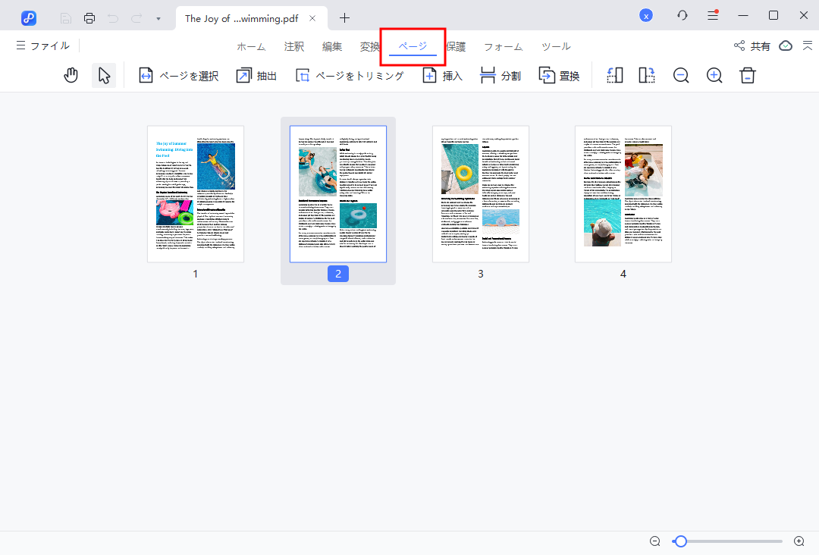The width and height of the screenshot is (819, 555).
Task: Collapse the ribbon with the top-right chevron
Action: point(806,46)
